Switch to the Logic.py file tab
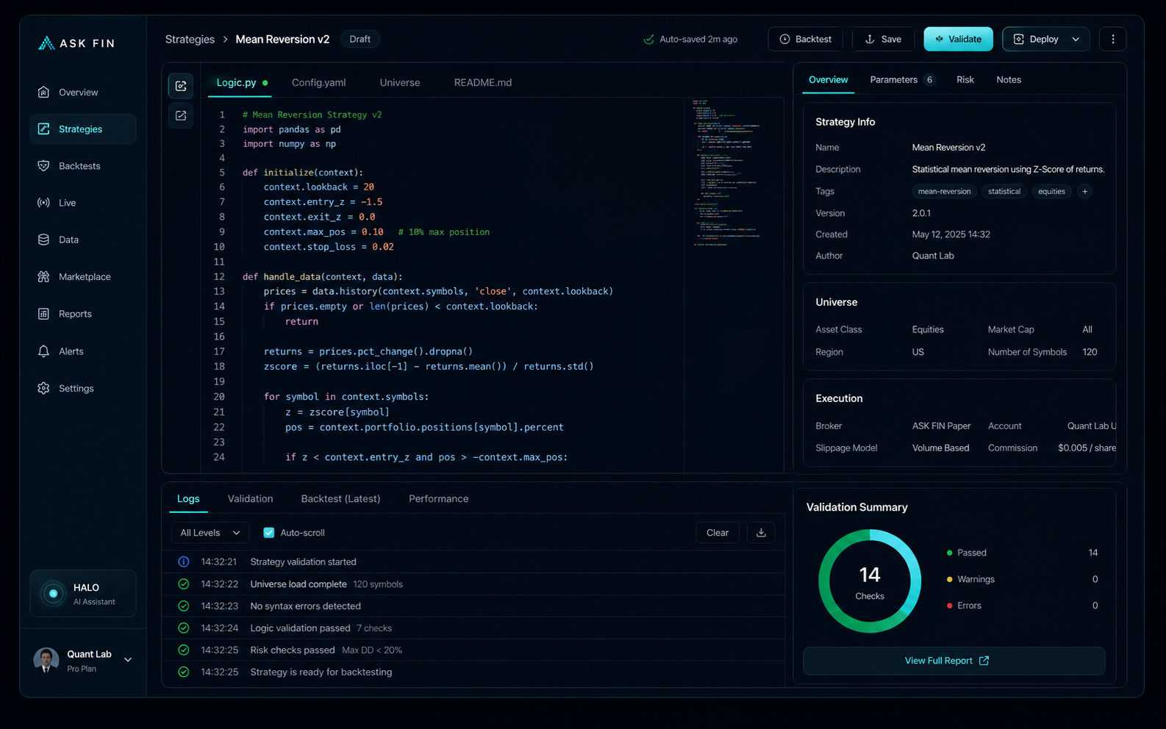Viewport: 1166px width, 729px height. (242, 83)
